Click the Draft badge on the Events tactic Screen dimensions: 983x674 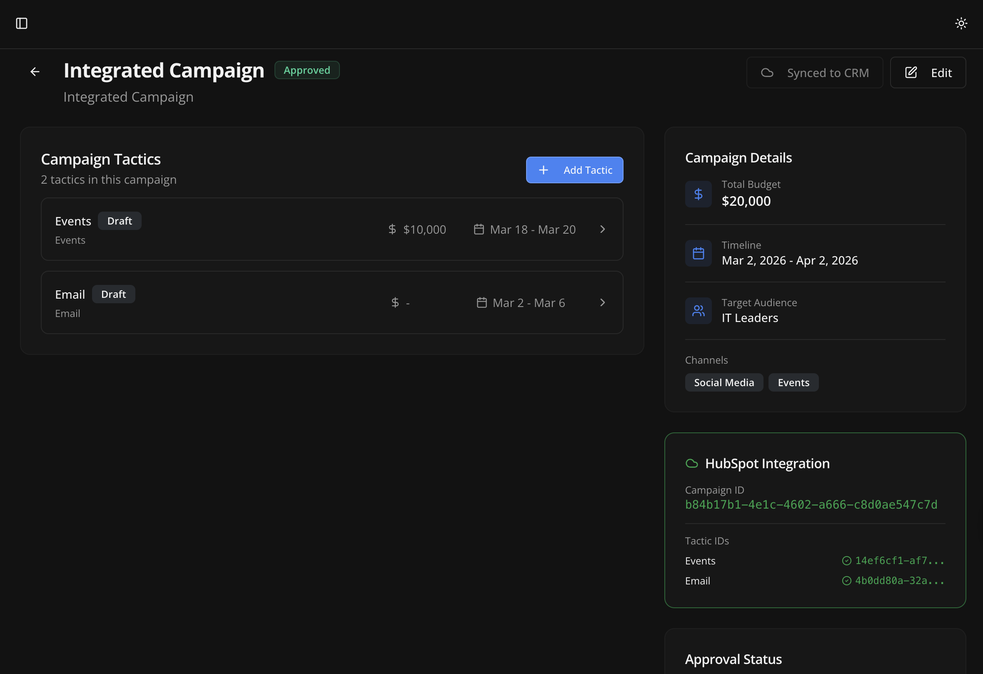point(120,220)
